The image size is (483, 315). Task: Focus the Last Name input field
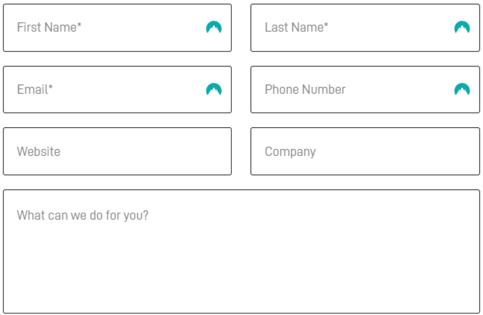[365, 28]
